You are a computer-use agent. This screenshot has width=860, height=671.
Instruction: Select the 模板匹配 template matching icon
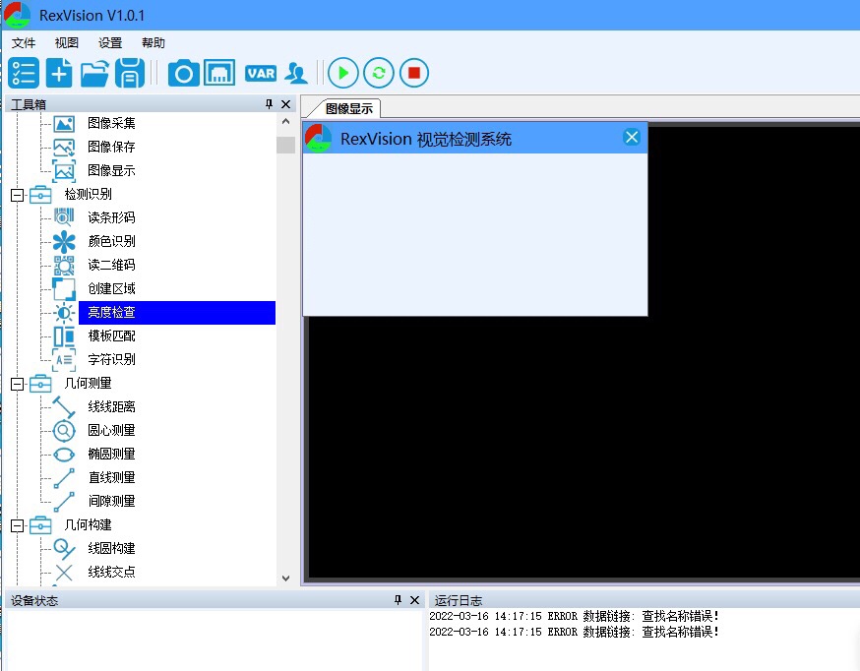pyautogui.click(x=64, y=336)
